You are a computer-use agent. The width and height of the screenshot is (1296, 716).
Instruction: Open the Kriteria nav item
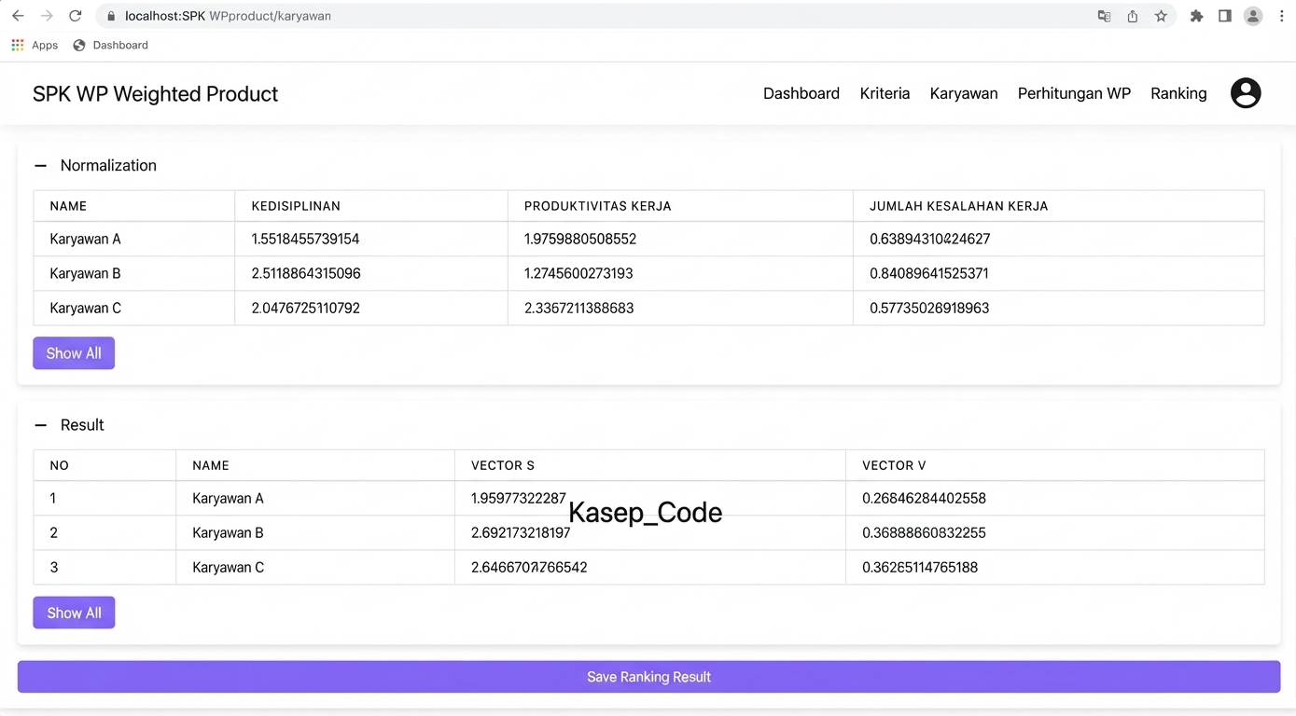(x=885, y=93)
